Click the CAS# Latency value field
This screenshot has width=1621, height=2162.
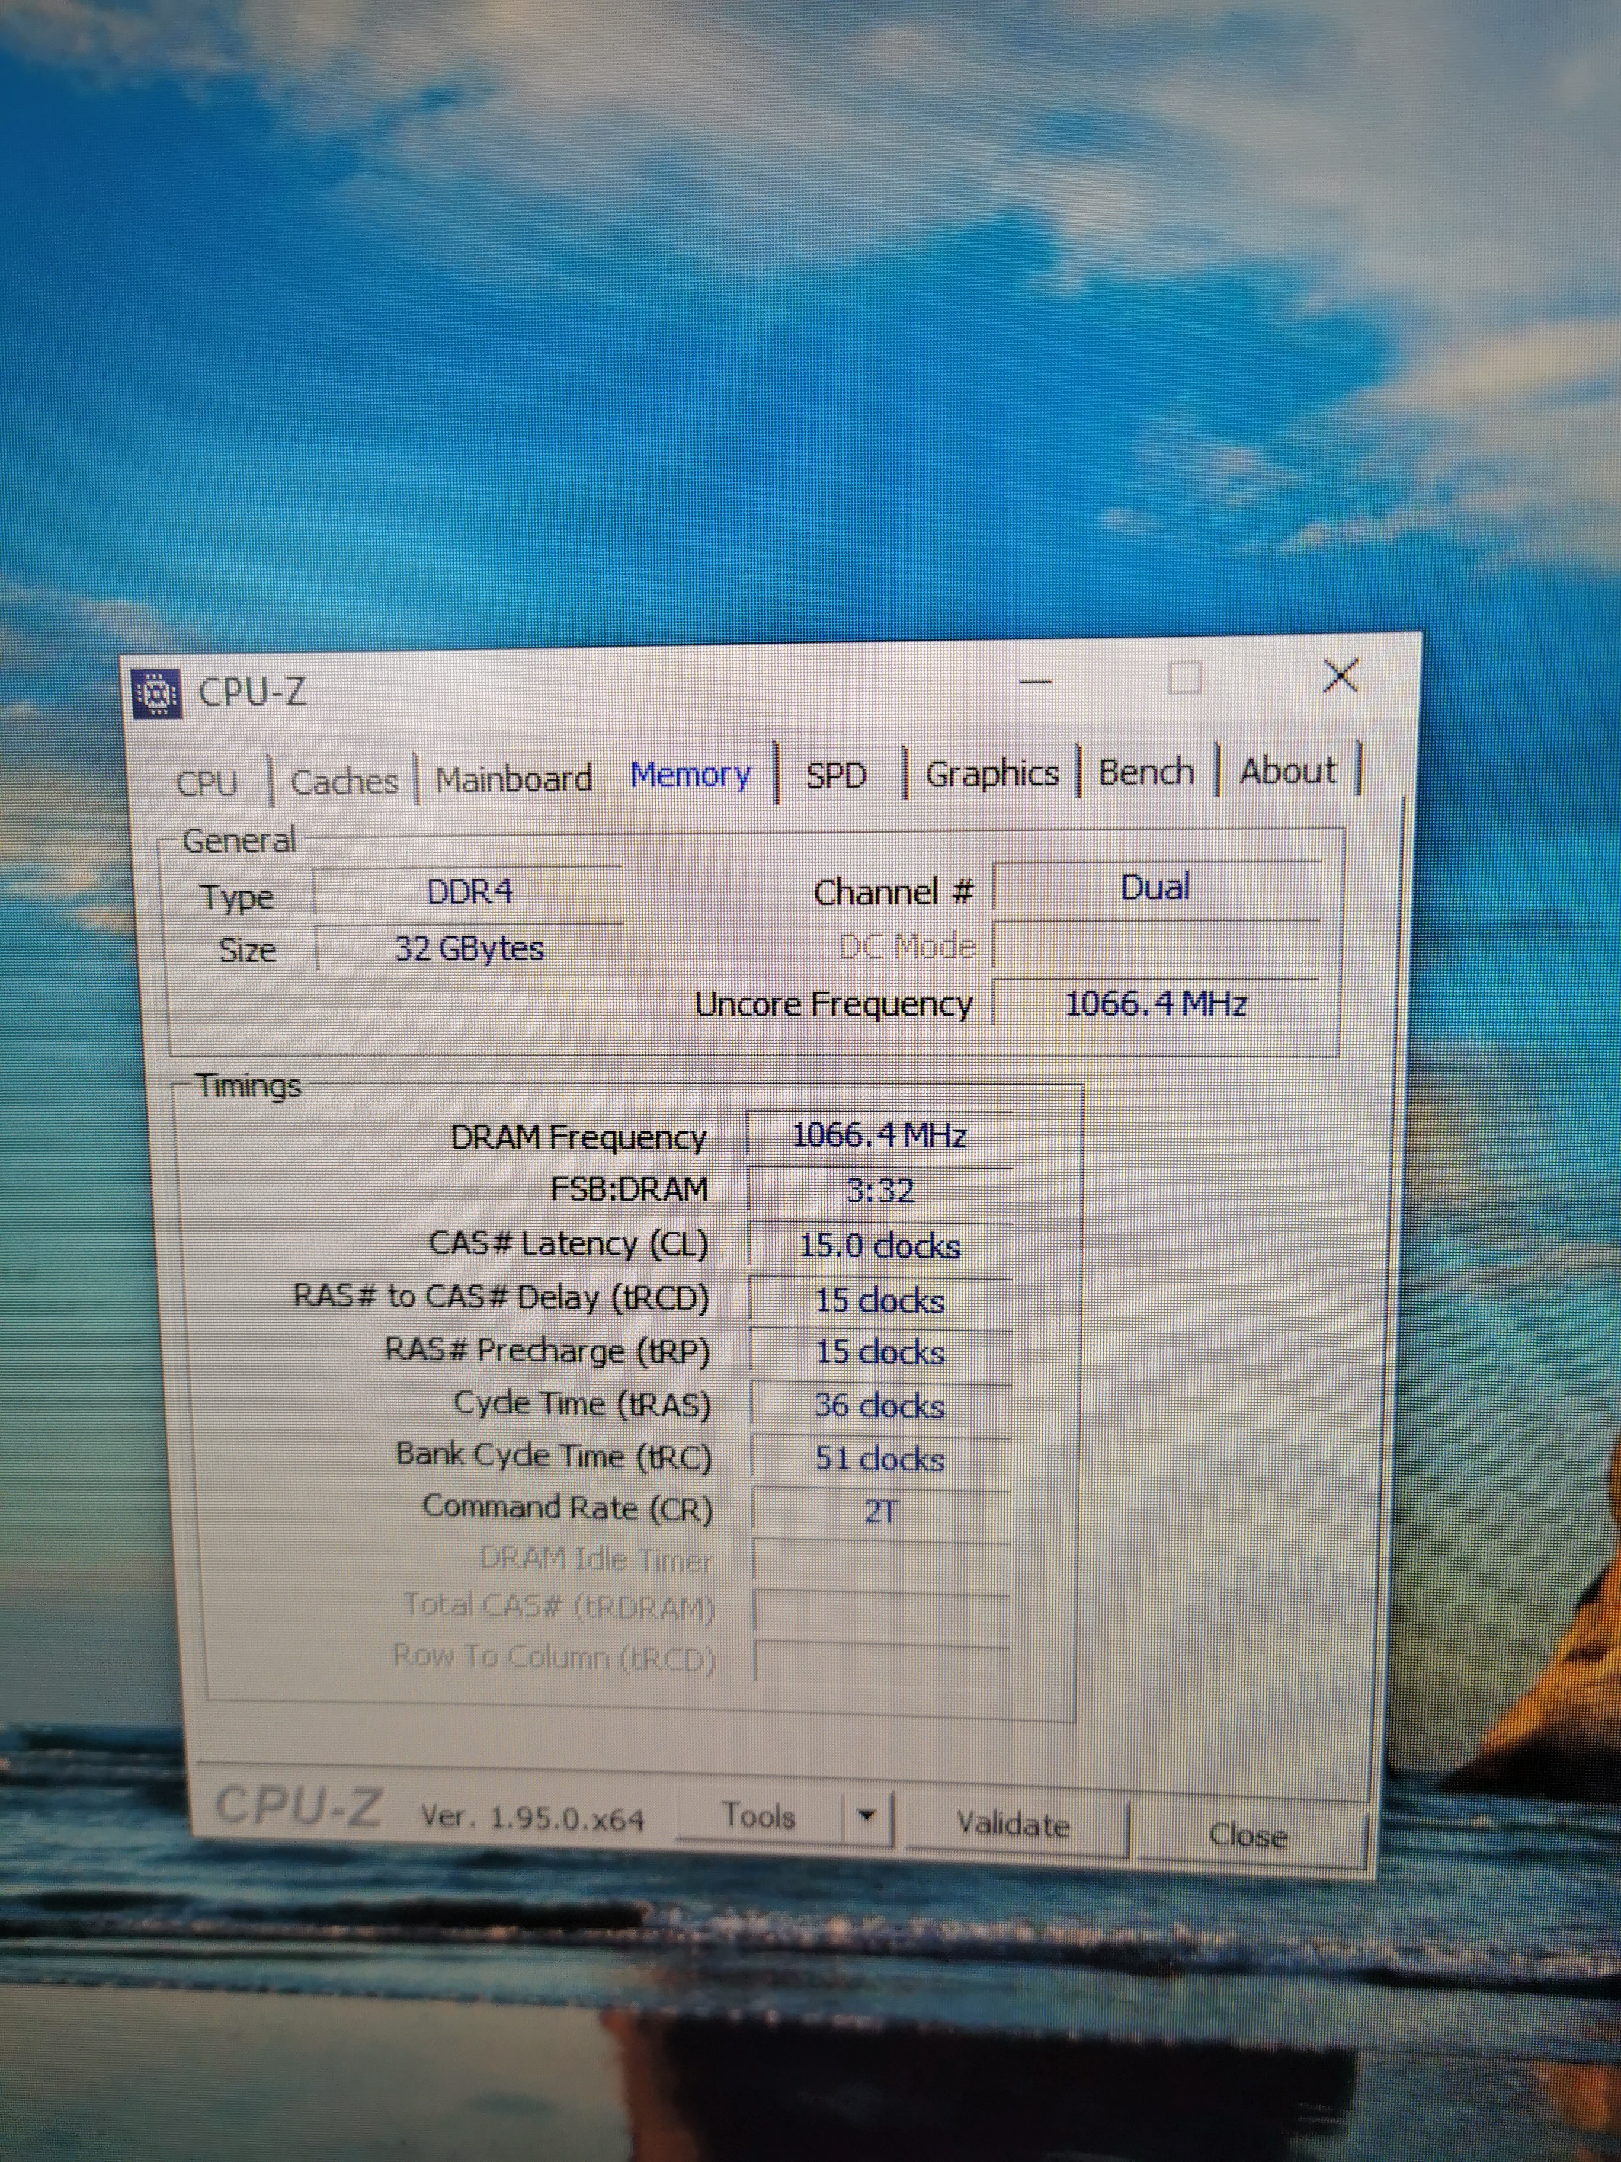click(x=879, y=1246)
